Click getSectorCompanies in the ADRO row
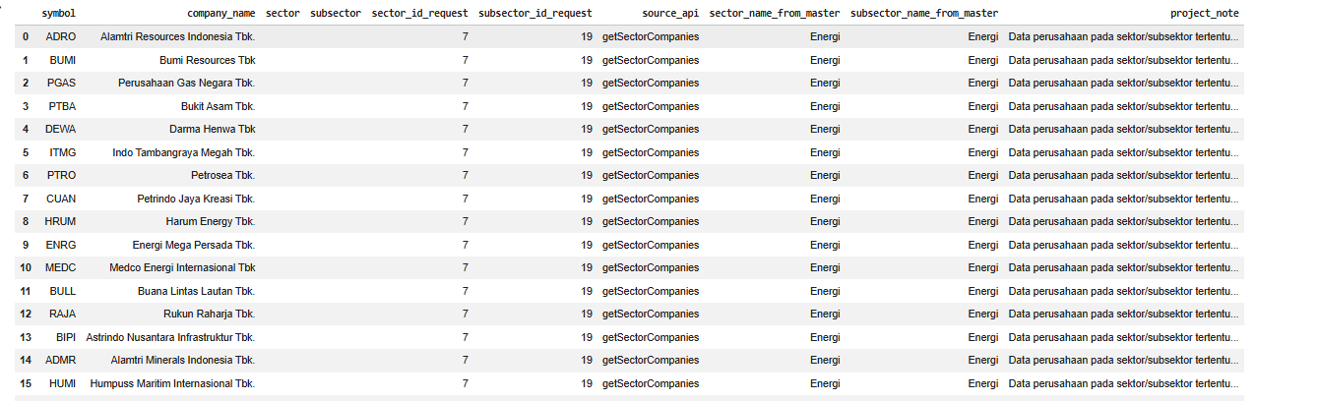Image resolution: width=1318 pixels, height=401 pixels. pos(651,36)
